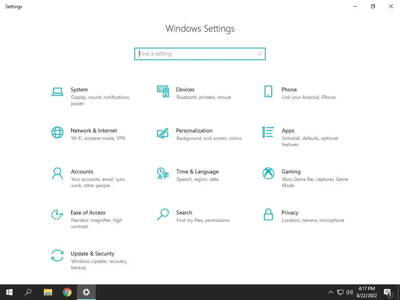Launch File Explorer from the taskbar
400x300 pixels.
coord(48,292)
